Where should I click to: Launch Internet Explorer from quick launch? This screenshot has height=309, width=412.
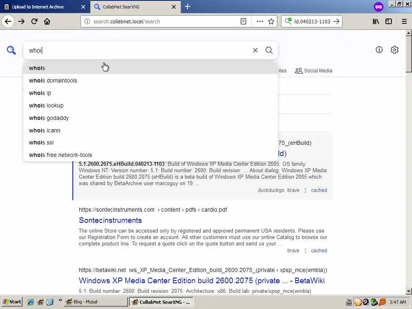point(30,302)
